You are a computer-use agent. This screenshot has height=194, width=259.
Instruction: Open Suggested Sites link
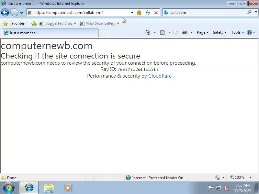click(56, 23)
